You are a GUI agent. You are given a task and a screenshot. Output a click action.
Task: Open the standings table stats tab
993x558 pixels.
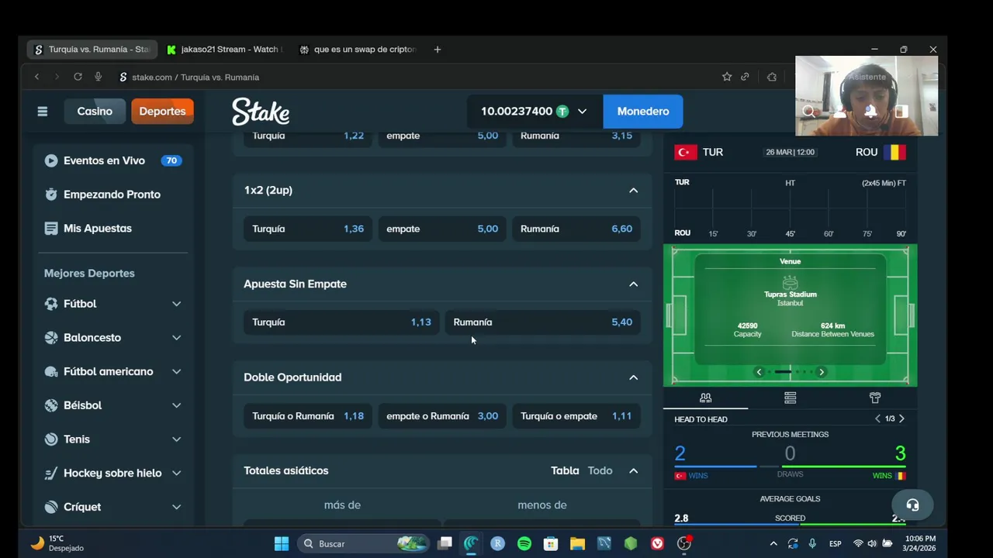pos(790,398)
